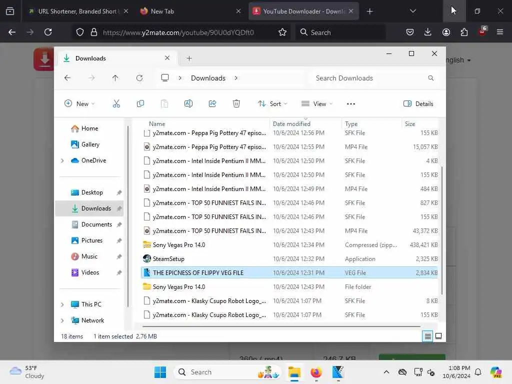This screenshot has width=512, height=384.
Task: Open Firefox account icon
Action: 446,32
